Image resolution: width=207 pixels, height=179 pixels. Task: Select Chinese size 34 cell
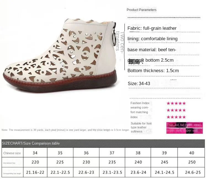point(35,153)
